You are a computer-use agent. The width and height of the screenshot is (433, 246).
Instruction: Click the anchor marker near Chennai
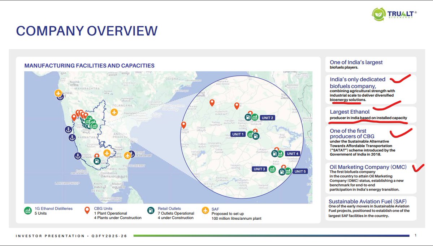tap(132, 154)
